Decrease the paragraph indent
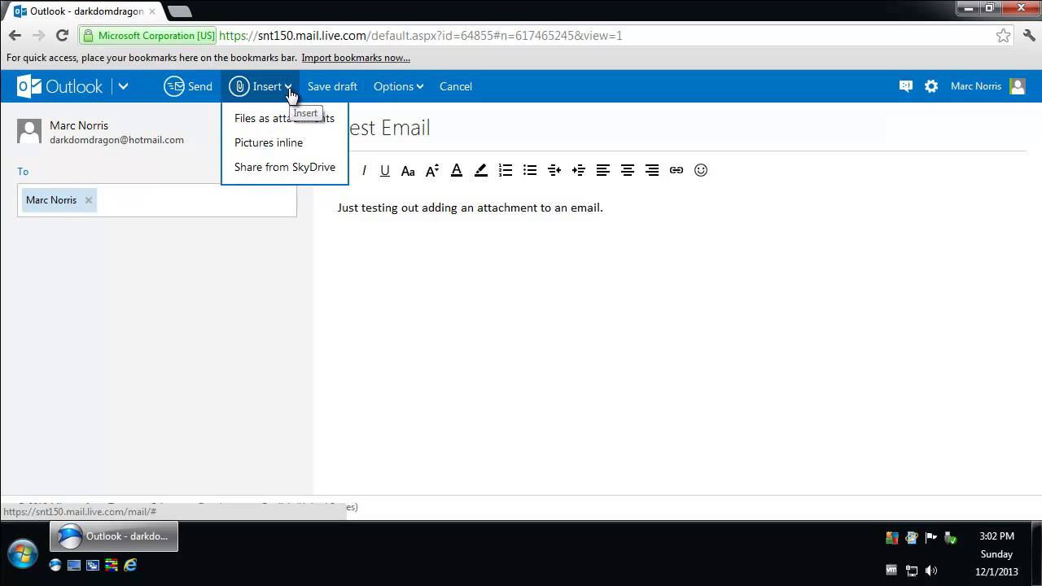1042x586 pixels. point(554,170)
